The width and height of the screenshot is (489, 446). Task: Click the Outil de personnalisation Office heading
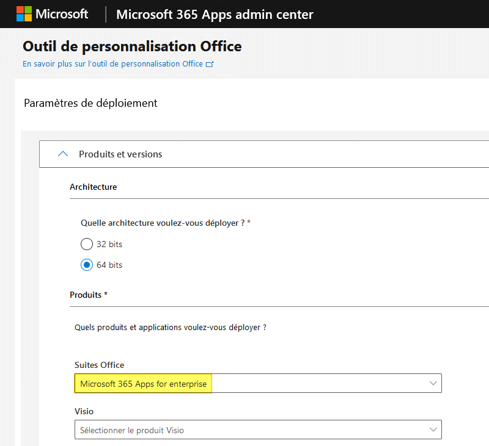(132, 46)
